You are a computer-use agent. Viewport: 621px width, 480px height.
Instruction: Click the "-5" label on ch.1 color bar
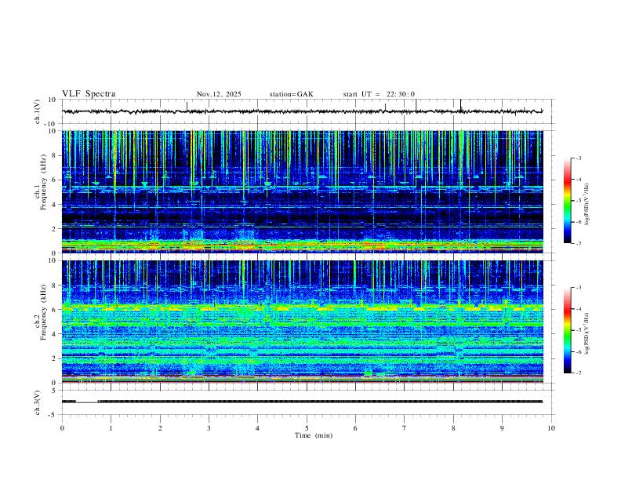click(x=578, y=201)
